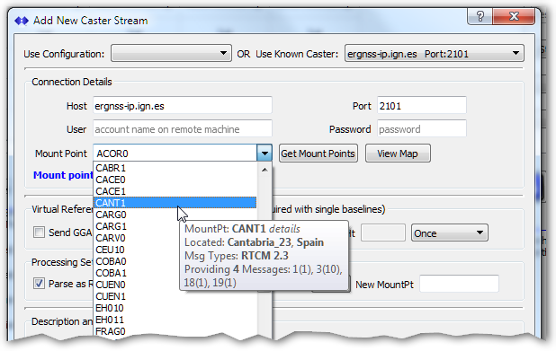The image size is (556, 351).
Task: Select CABR1 in mount point list
Action: pos(175,168)
